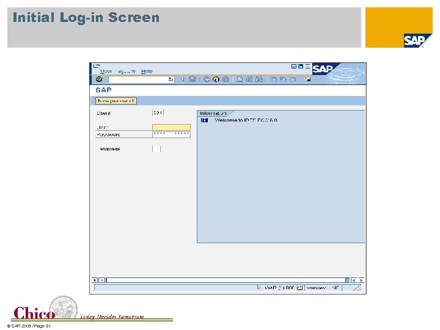The width and height of the screenshot is (440, 330).
Task: Click the Welcome to IDES message text
Action: (x=246, y=120)
